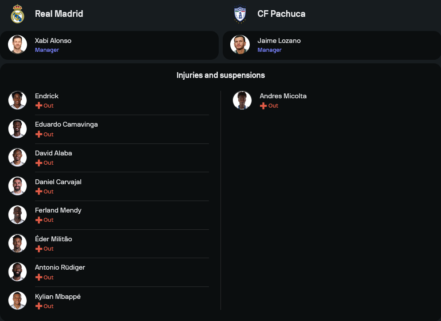Viewport: 441px width, 321px height.
Task: Click Andres Micolta's player avatar
Action: pos(242,101)
